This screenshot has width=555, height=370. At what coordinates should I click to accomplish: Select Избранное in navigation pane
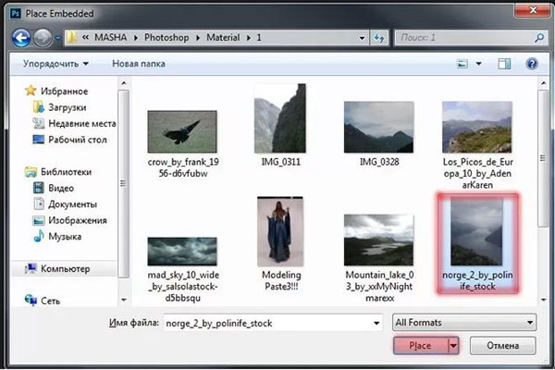click(64, 92)
